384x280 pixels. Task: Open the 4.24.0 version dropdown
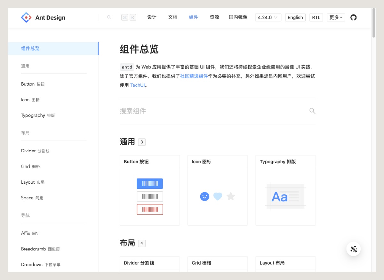268,17
